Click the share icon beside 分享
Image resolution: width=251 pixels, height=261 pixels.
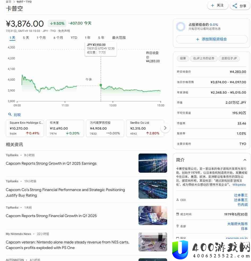[235, 6]
